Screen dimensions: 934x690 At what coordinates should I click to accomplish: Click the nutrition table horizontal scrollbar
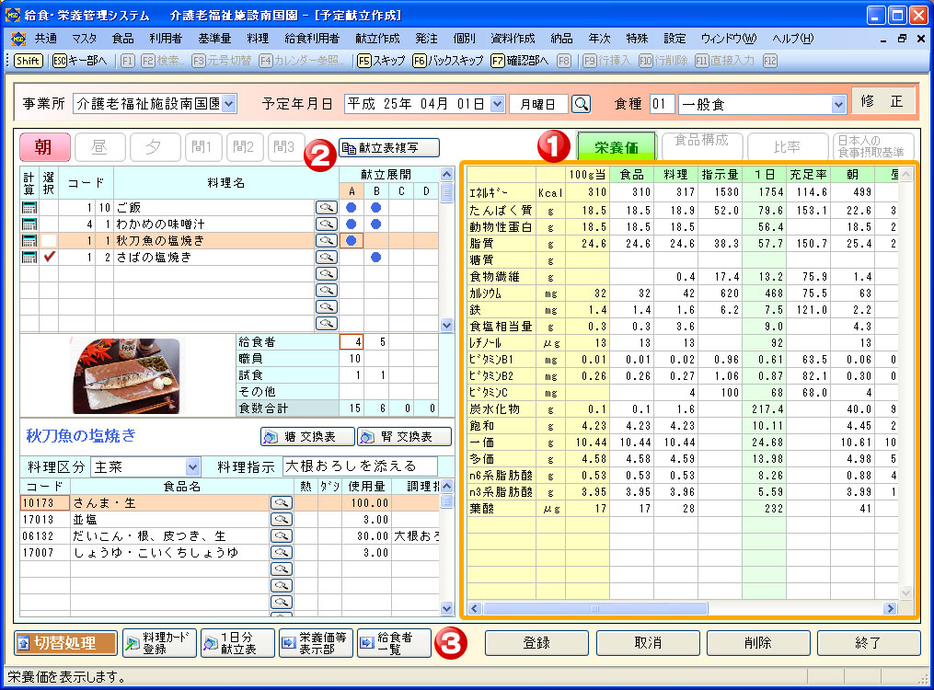[681, 608]
